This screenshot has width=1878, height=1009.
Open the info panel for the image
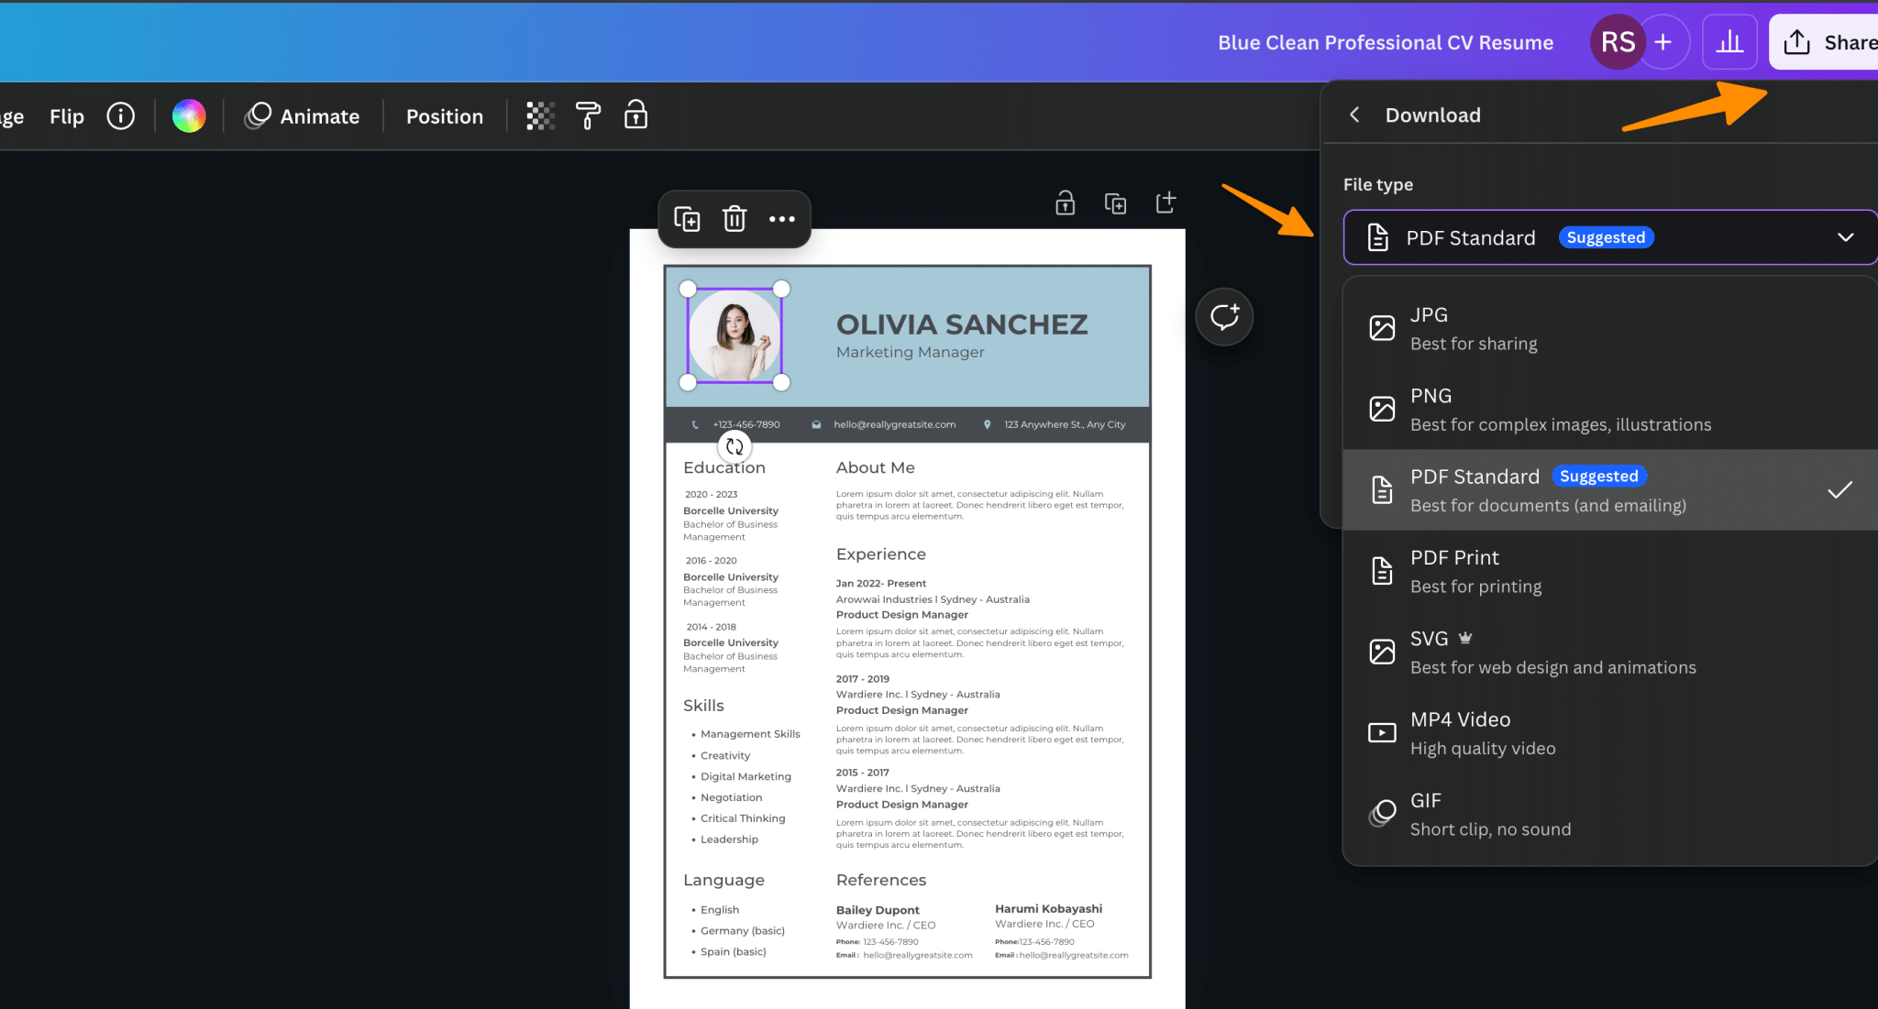120,115
